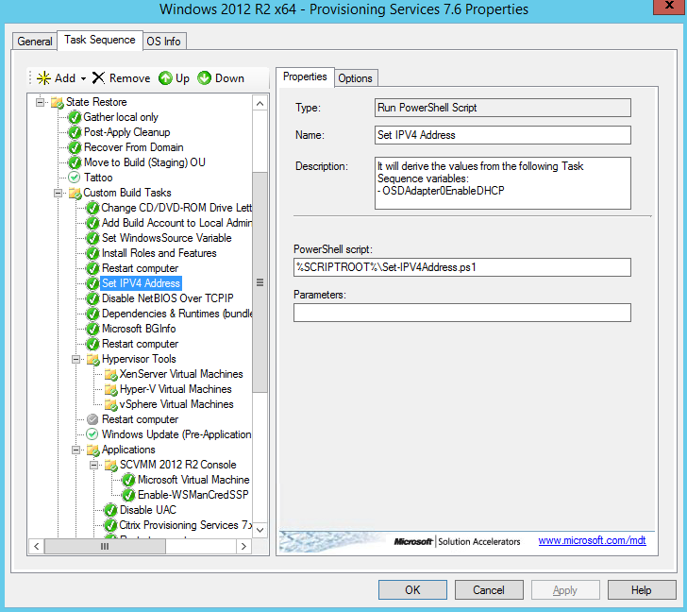The width and height of the screenshot is (687, 612).
Task: Click the Apply button
Action: [564, 590]
